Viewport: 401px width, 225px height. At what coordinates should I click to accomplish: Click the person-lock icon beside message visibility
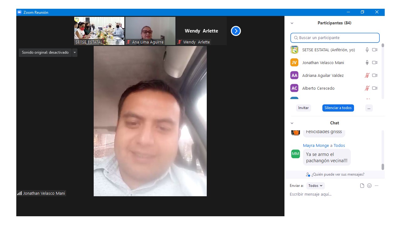click(308, 174)
